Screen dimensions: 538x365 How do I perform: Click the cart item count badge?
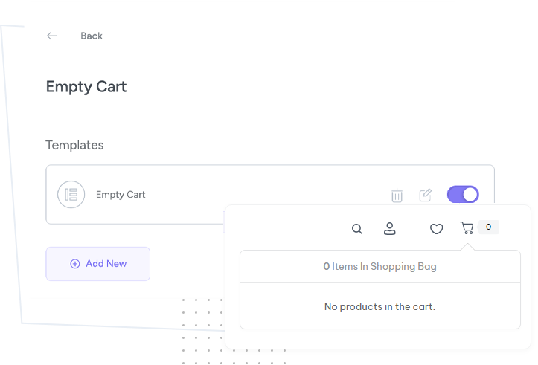click(488, 227)
